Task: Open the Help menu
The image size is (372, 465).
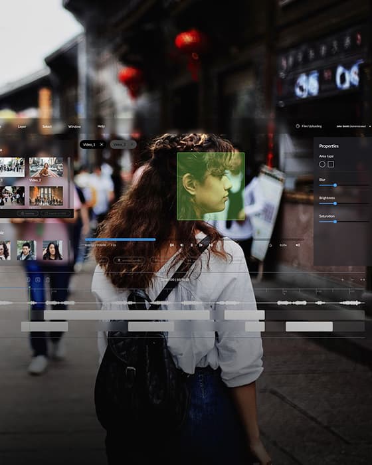Action: pyautogui.click(x=101, y=126)
